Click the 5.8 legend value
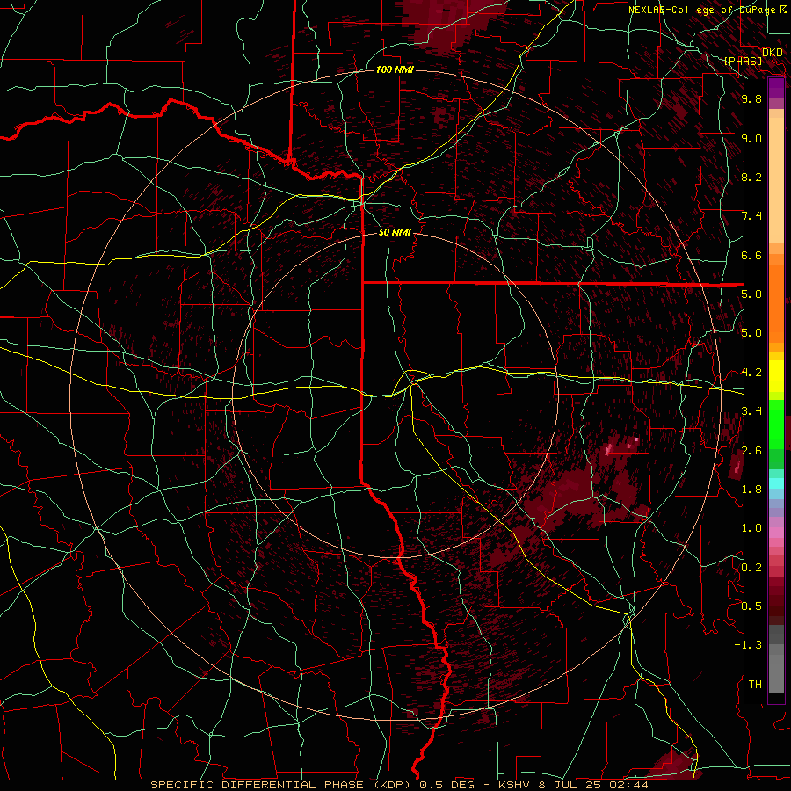The image size is (791, 791). tap(751, 294)
